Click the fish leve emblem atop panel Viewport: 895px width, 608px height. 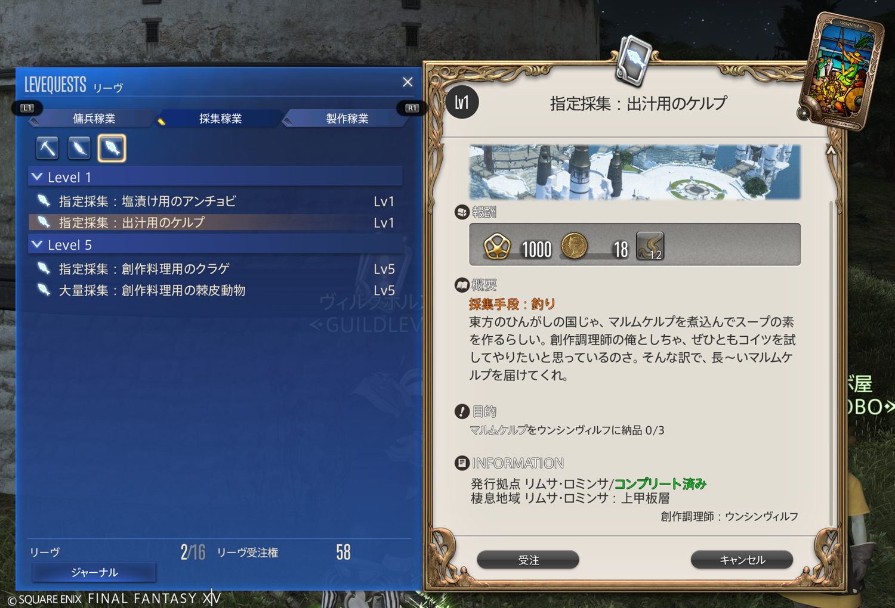coord(634,61)
